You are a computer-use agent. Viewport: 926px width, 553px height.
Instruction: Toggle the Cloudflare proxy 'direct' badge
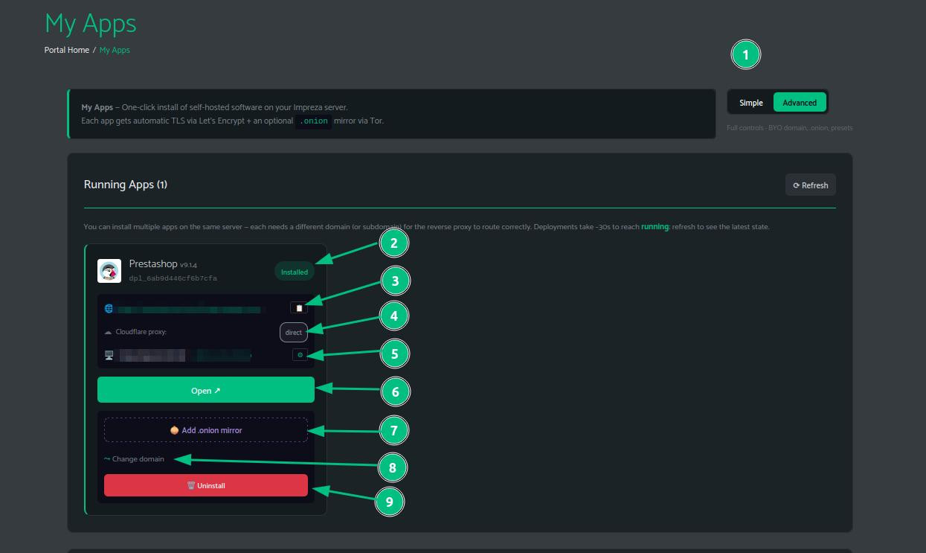294,332
